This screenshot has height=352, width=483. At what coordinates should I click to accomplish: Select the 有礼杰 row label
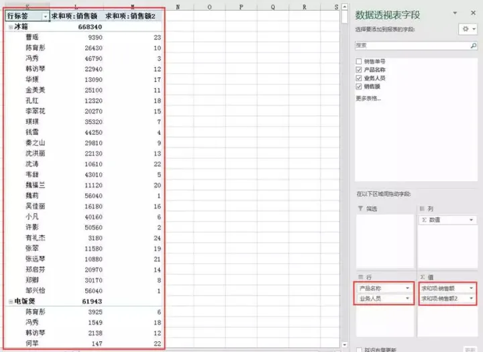tap(35, 238)
